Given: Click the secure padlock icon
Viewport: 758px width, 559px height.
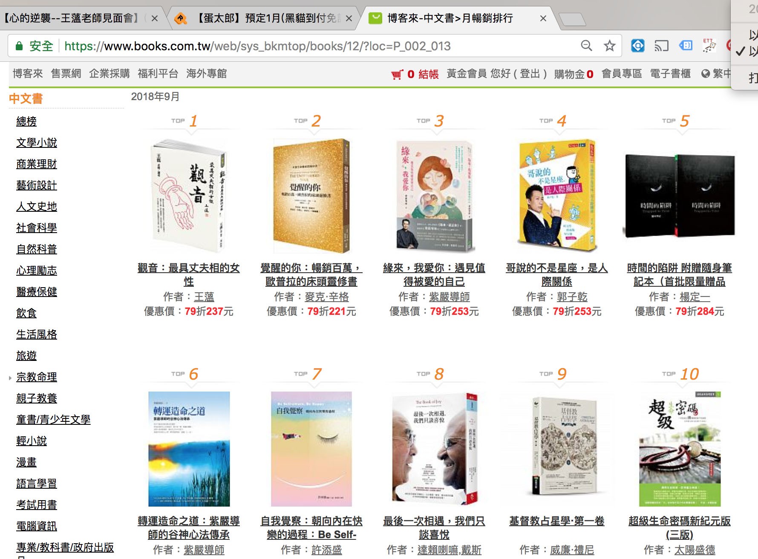Looking at the screenshot, I should tap(19, 46).
